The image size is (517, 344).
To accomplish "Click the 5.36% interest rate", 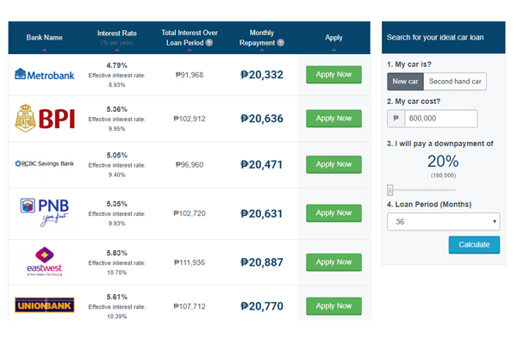I will click(x=116, y=109).
